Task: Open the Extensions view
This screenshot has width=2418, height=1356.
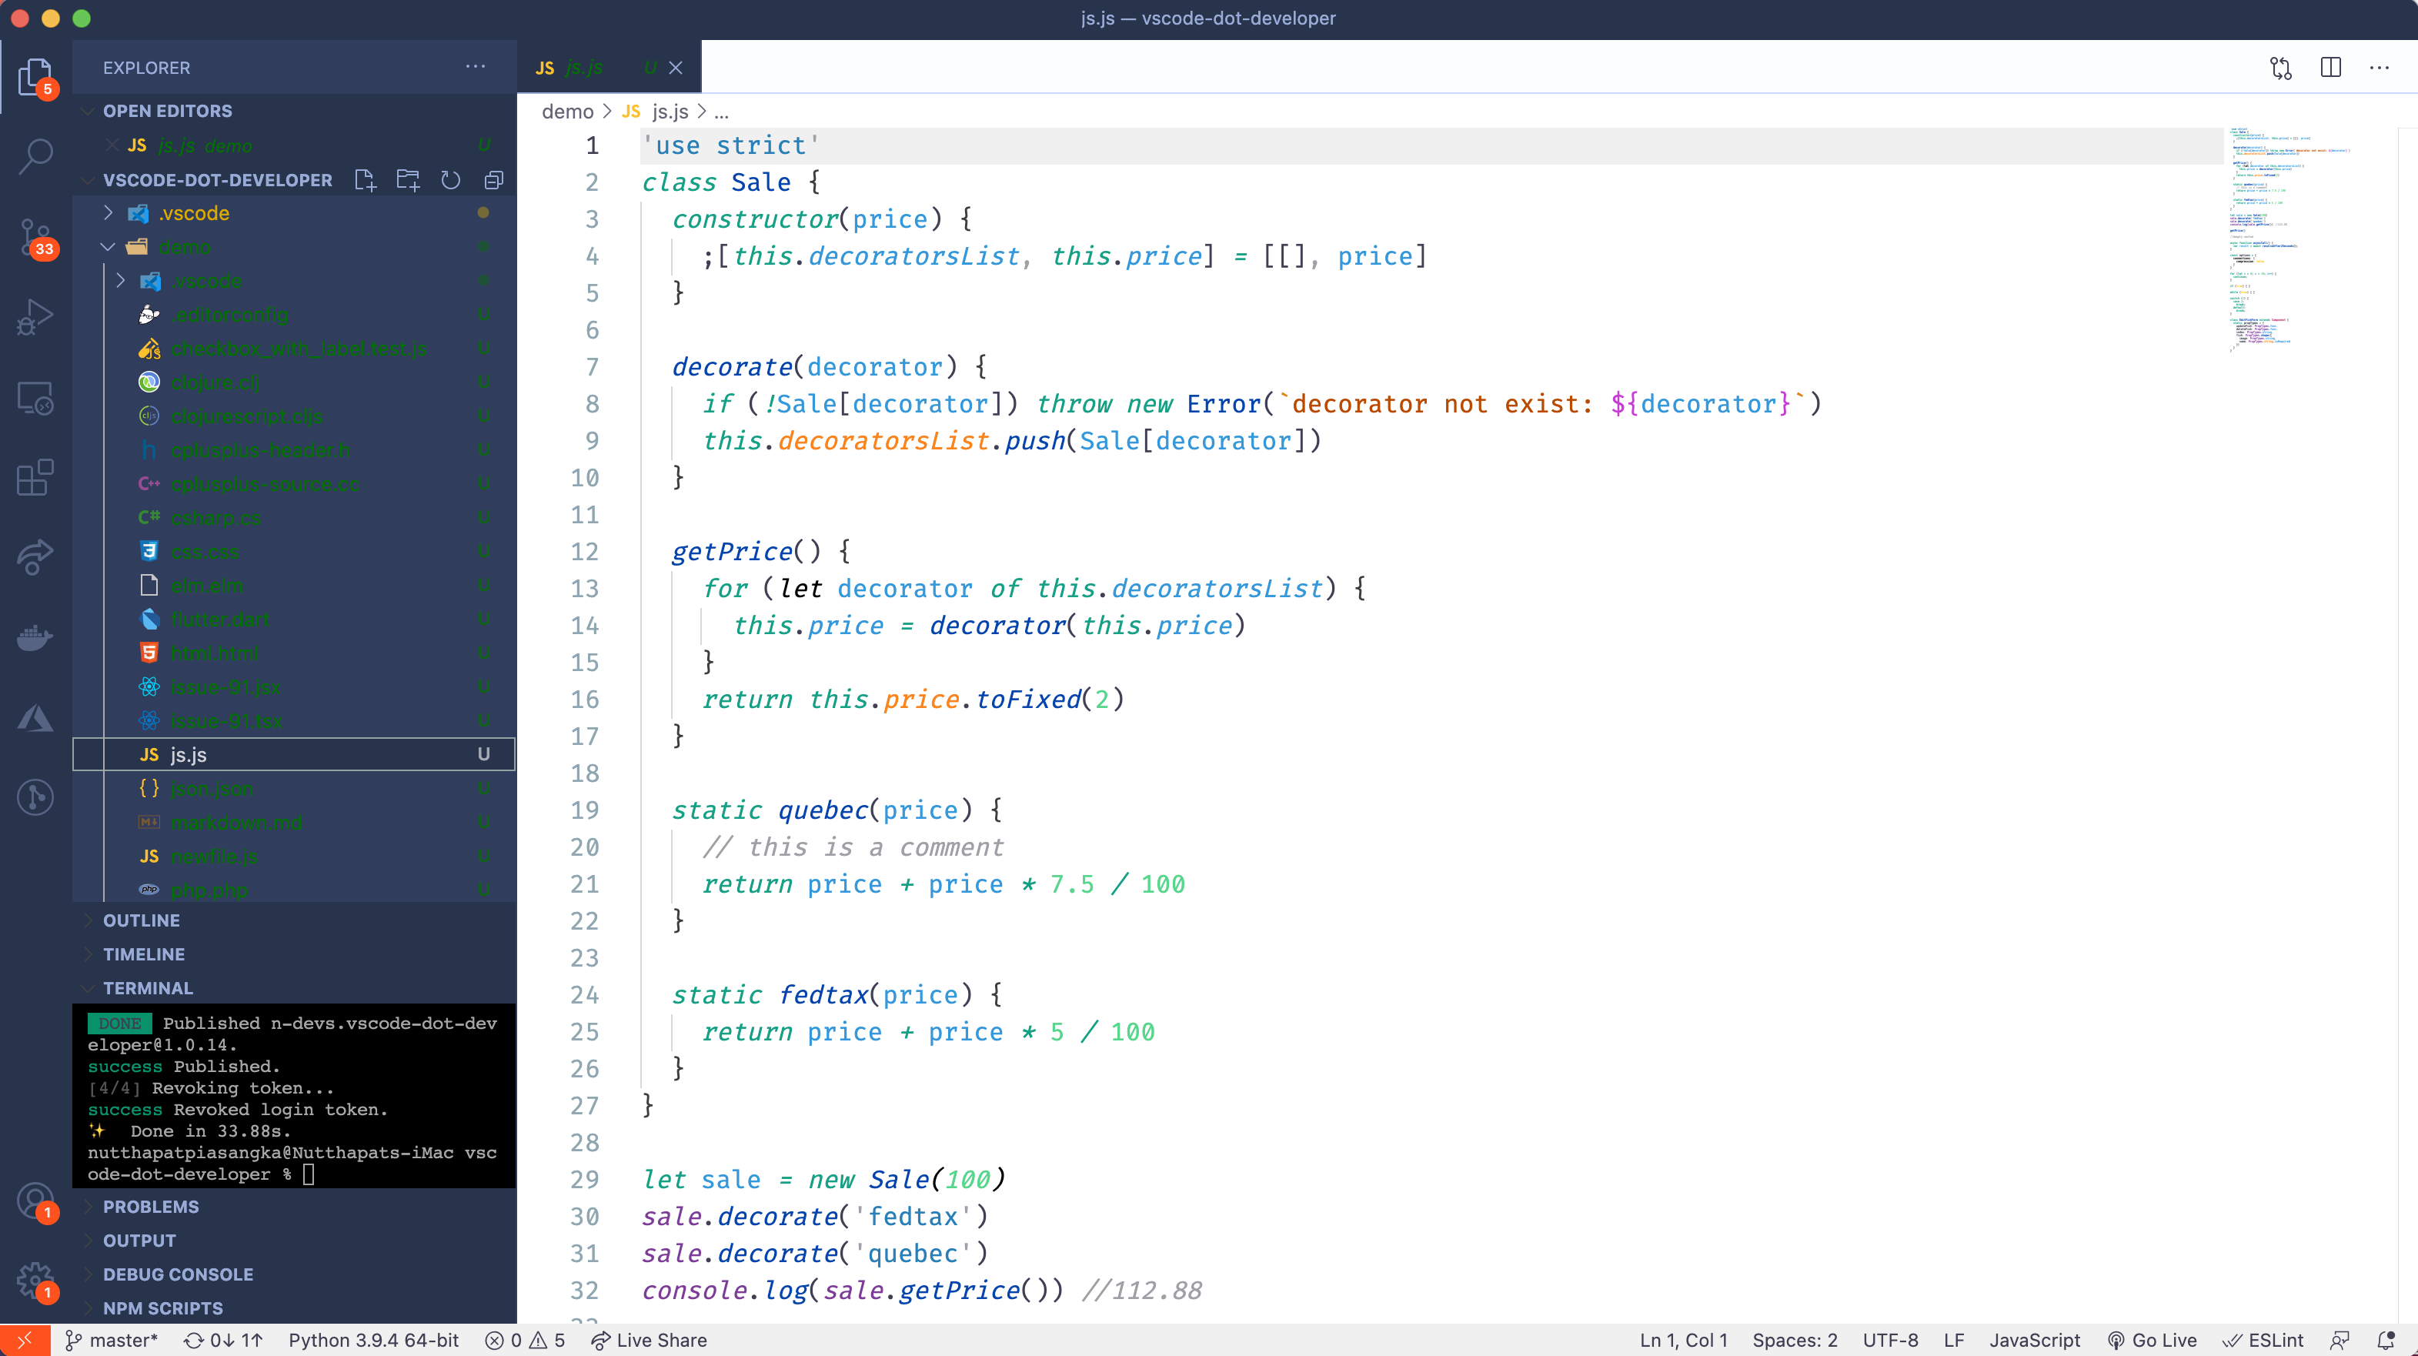Action: pyautogui.click(x=35, y=478)
